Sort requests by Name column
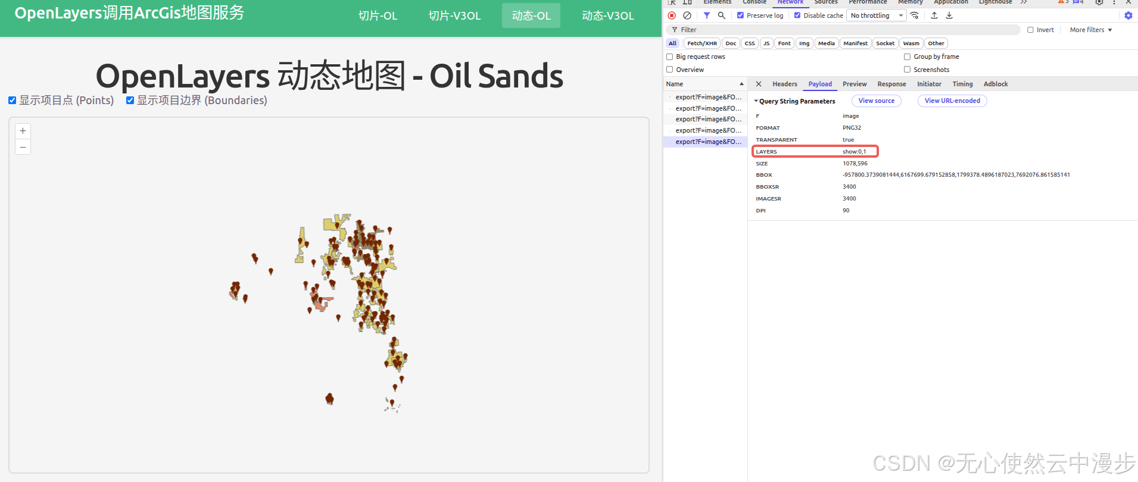1138x482 pixels. [x=705, y=84]
